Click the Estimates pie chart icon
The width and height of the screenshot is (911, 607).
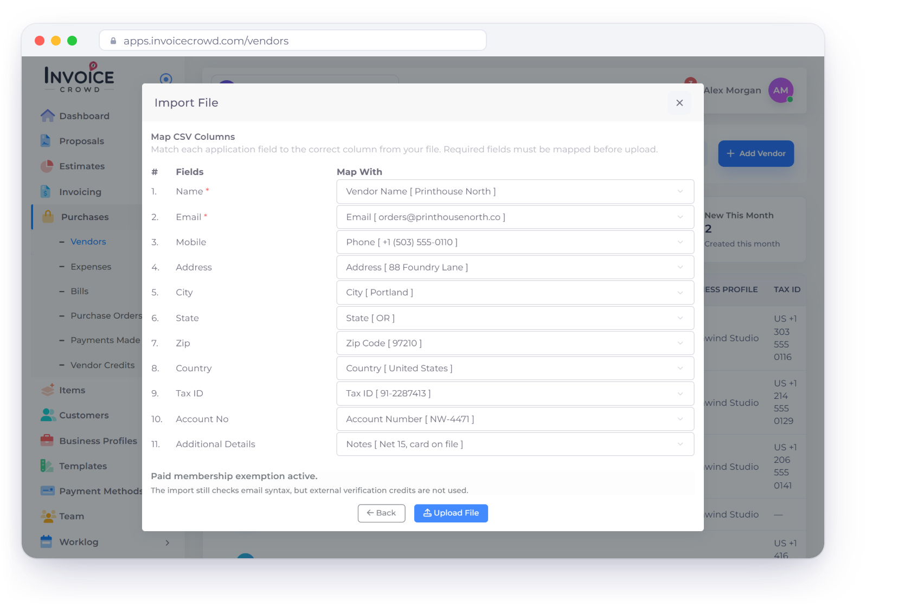pos(47,166)
